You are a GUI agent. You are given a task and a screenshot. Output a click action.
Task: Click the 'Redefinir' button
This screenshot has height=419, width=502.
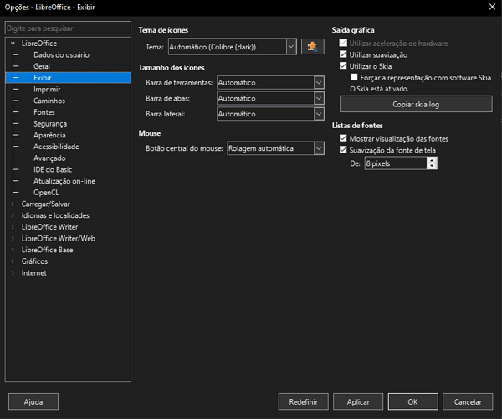tap(303, 401)
